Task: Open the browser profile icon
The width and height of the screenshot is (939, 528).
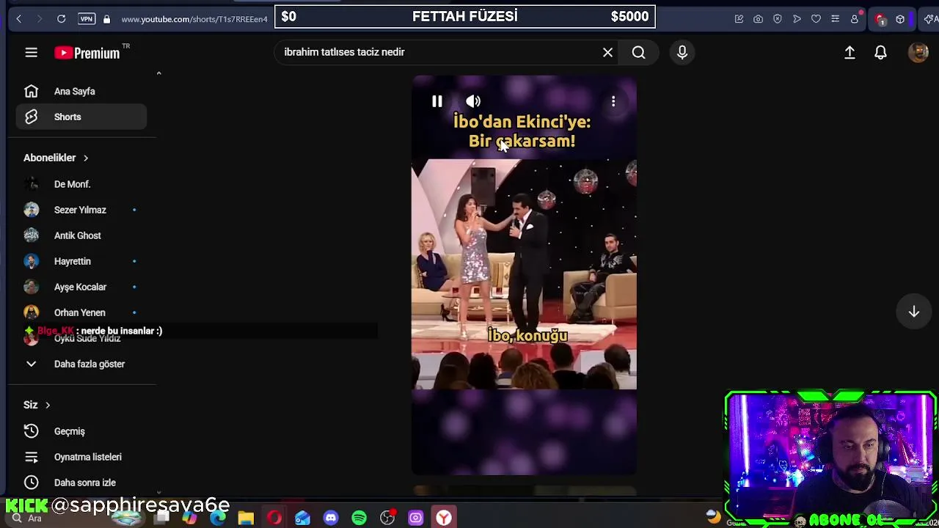Action: point(854,18)
